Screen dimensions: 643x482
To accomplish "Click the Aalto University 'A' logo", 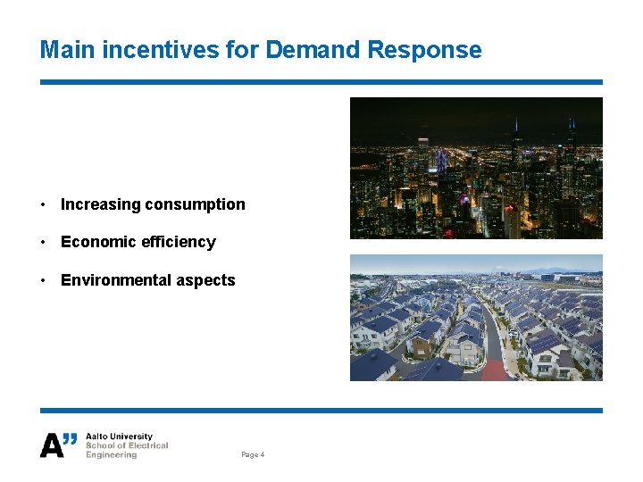I will pos(58,445).
